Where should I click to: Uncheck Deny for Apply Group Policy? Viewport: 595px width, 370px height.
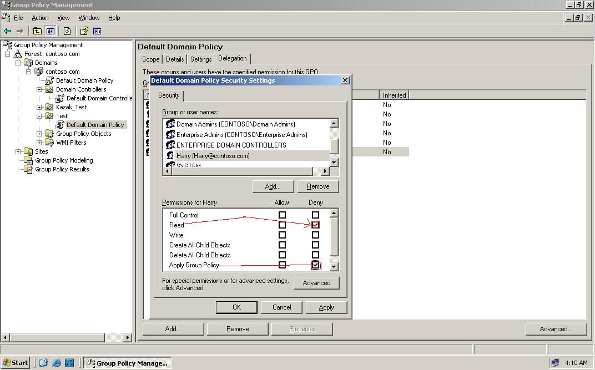pos(315,265)
